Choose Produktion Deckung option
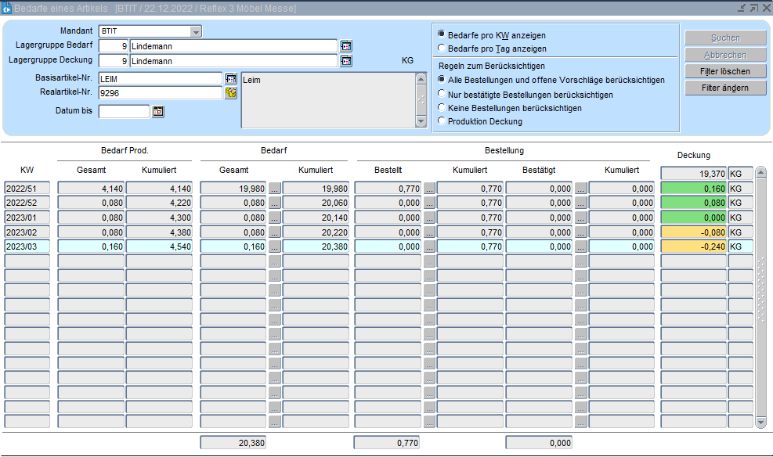This screenshot has height=457, width=773. pyautogui.click(x=442, y=121)
